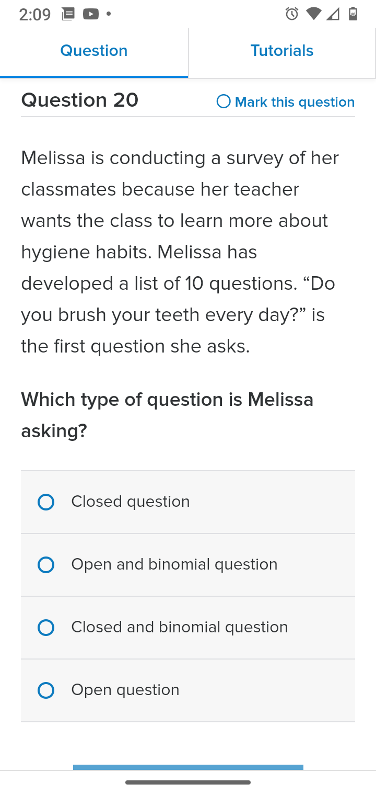This screenshot has height=795, width=376.
Task: Tap the alarm clock status icon
Action: (292, 14)
